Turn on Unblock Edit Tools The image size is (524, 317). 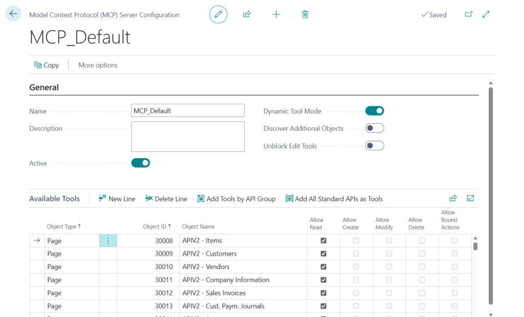click(x=375, y=146)
